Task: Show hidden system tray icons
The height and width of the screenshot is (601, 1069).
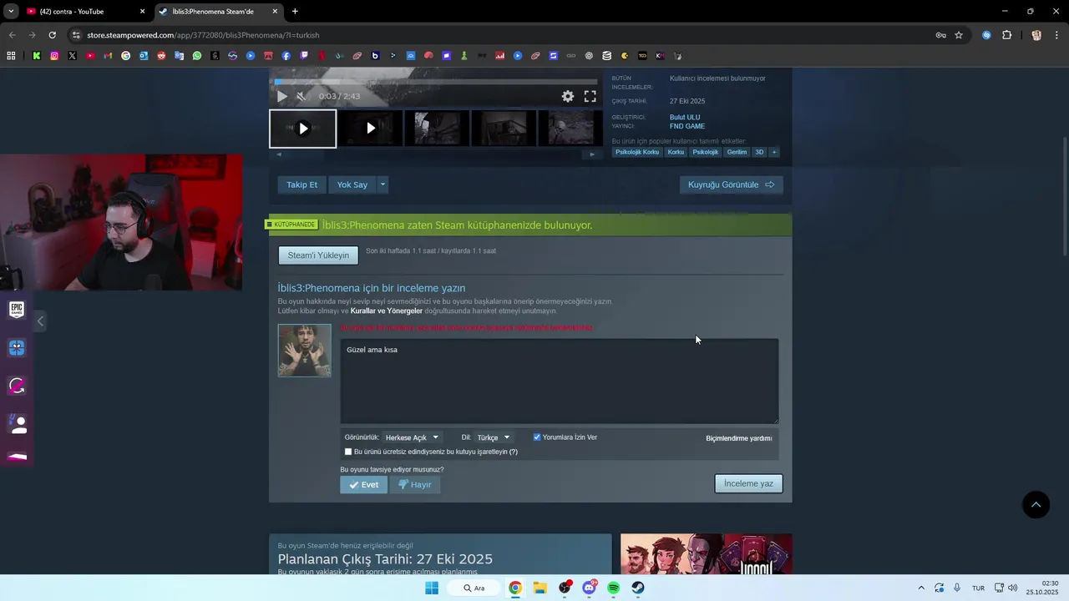Action: click(921, 588)
